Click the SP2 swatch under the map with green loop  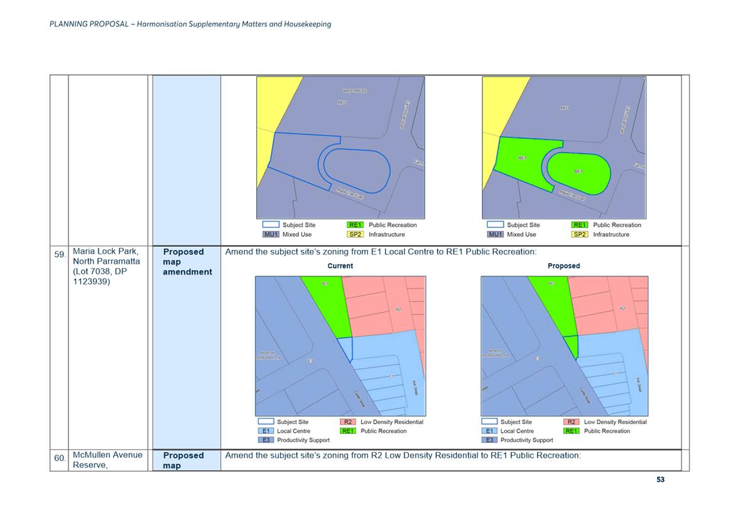(x=579, y=234)
